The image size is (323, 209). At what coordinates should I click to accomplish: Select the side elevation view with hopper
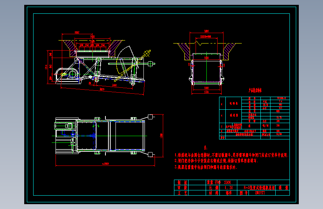pos(100,63)
